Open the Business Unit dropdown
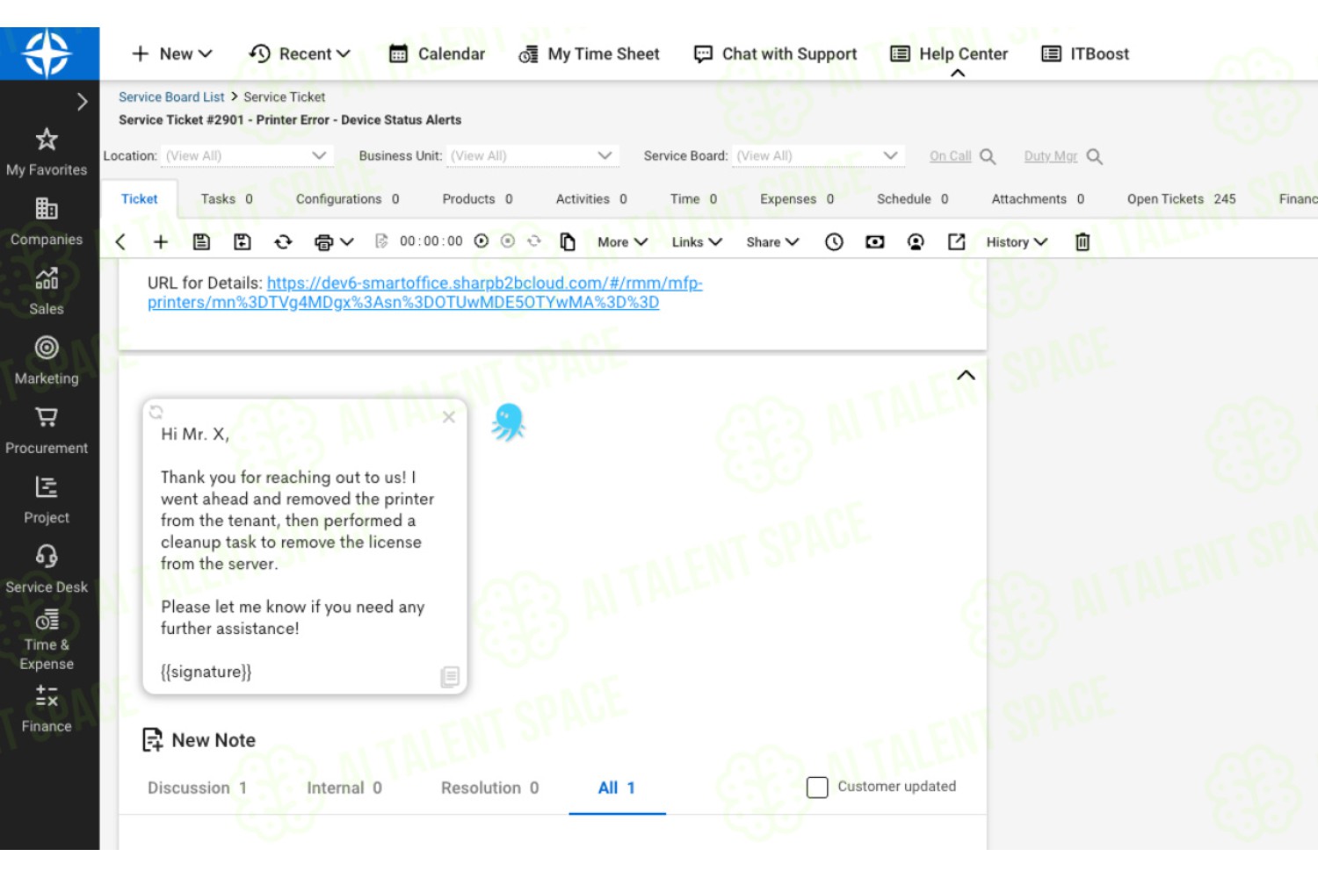 [531, 155]
